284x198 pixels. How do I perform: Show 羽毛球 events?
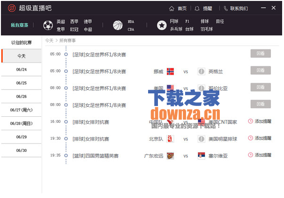pos(207,29)
